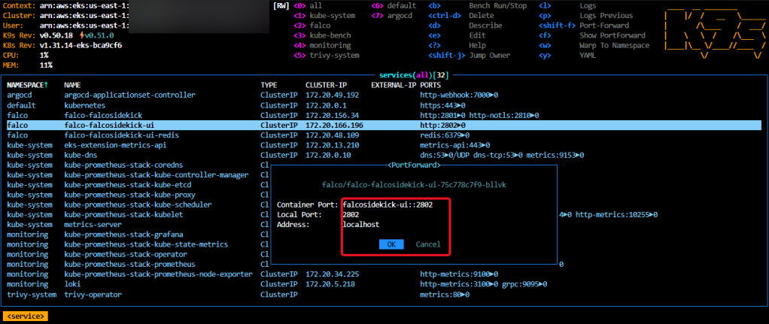Click the K8s Rev v1.31.14-eks-bca9cf6

[81, 46]
